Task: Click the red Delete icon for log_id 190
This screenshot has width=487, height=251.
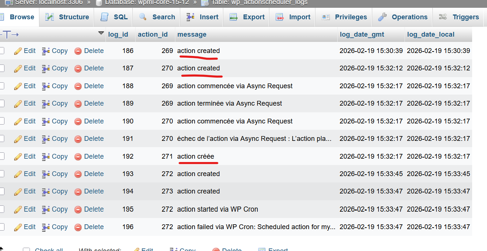Action: click(x=78, y=121)
